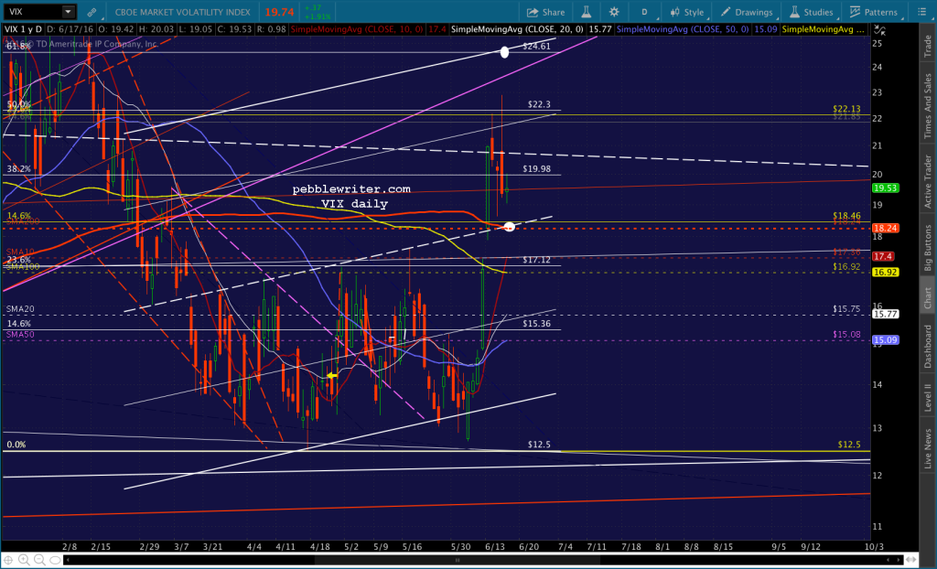937x569 pixels.
Task: Click the flask icon on Studies
Action: (794, 12)
